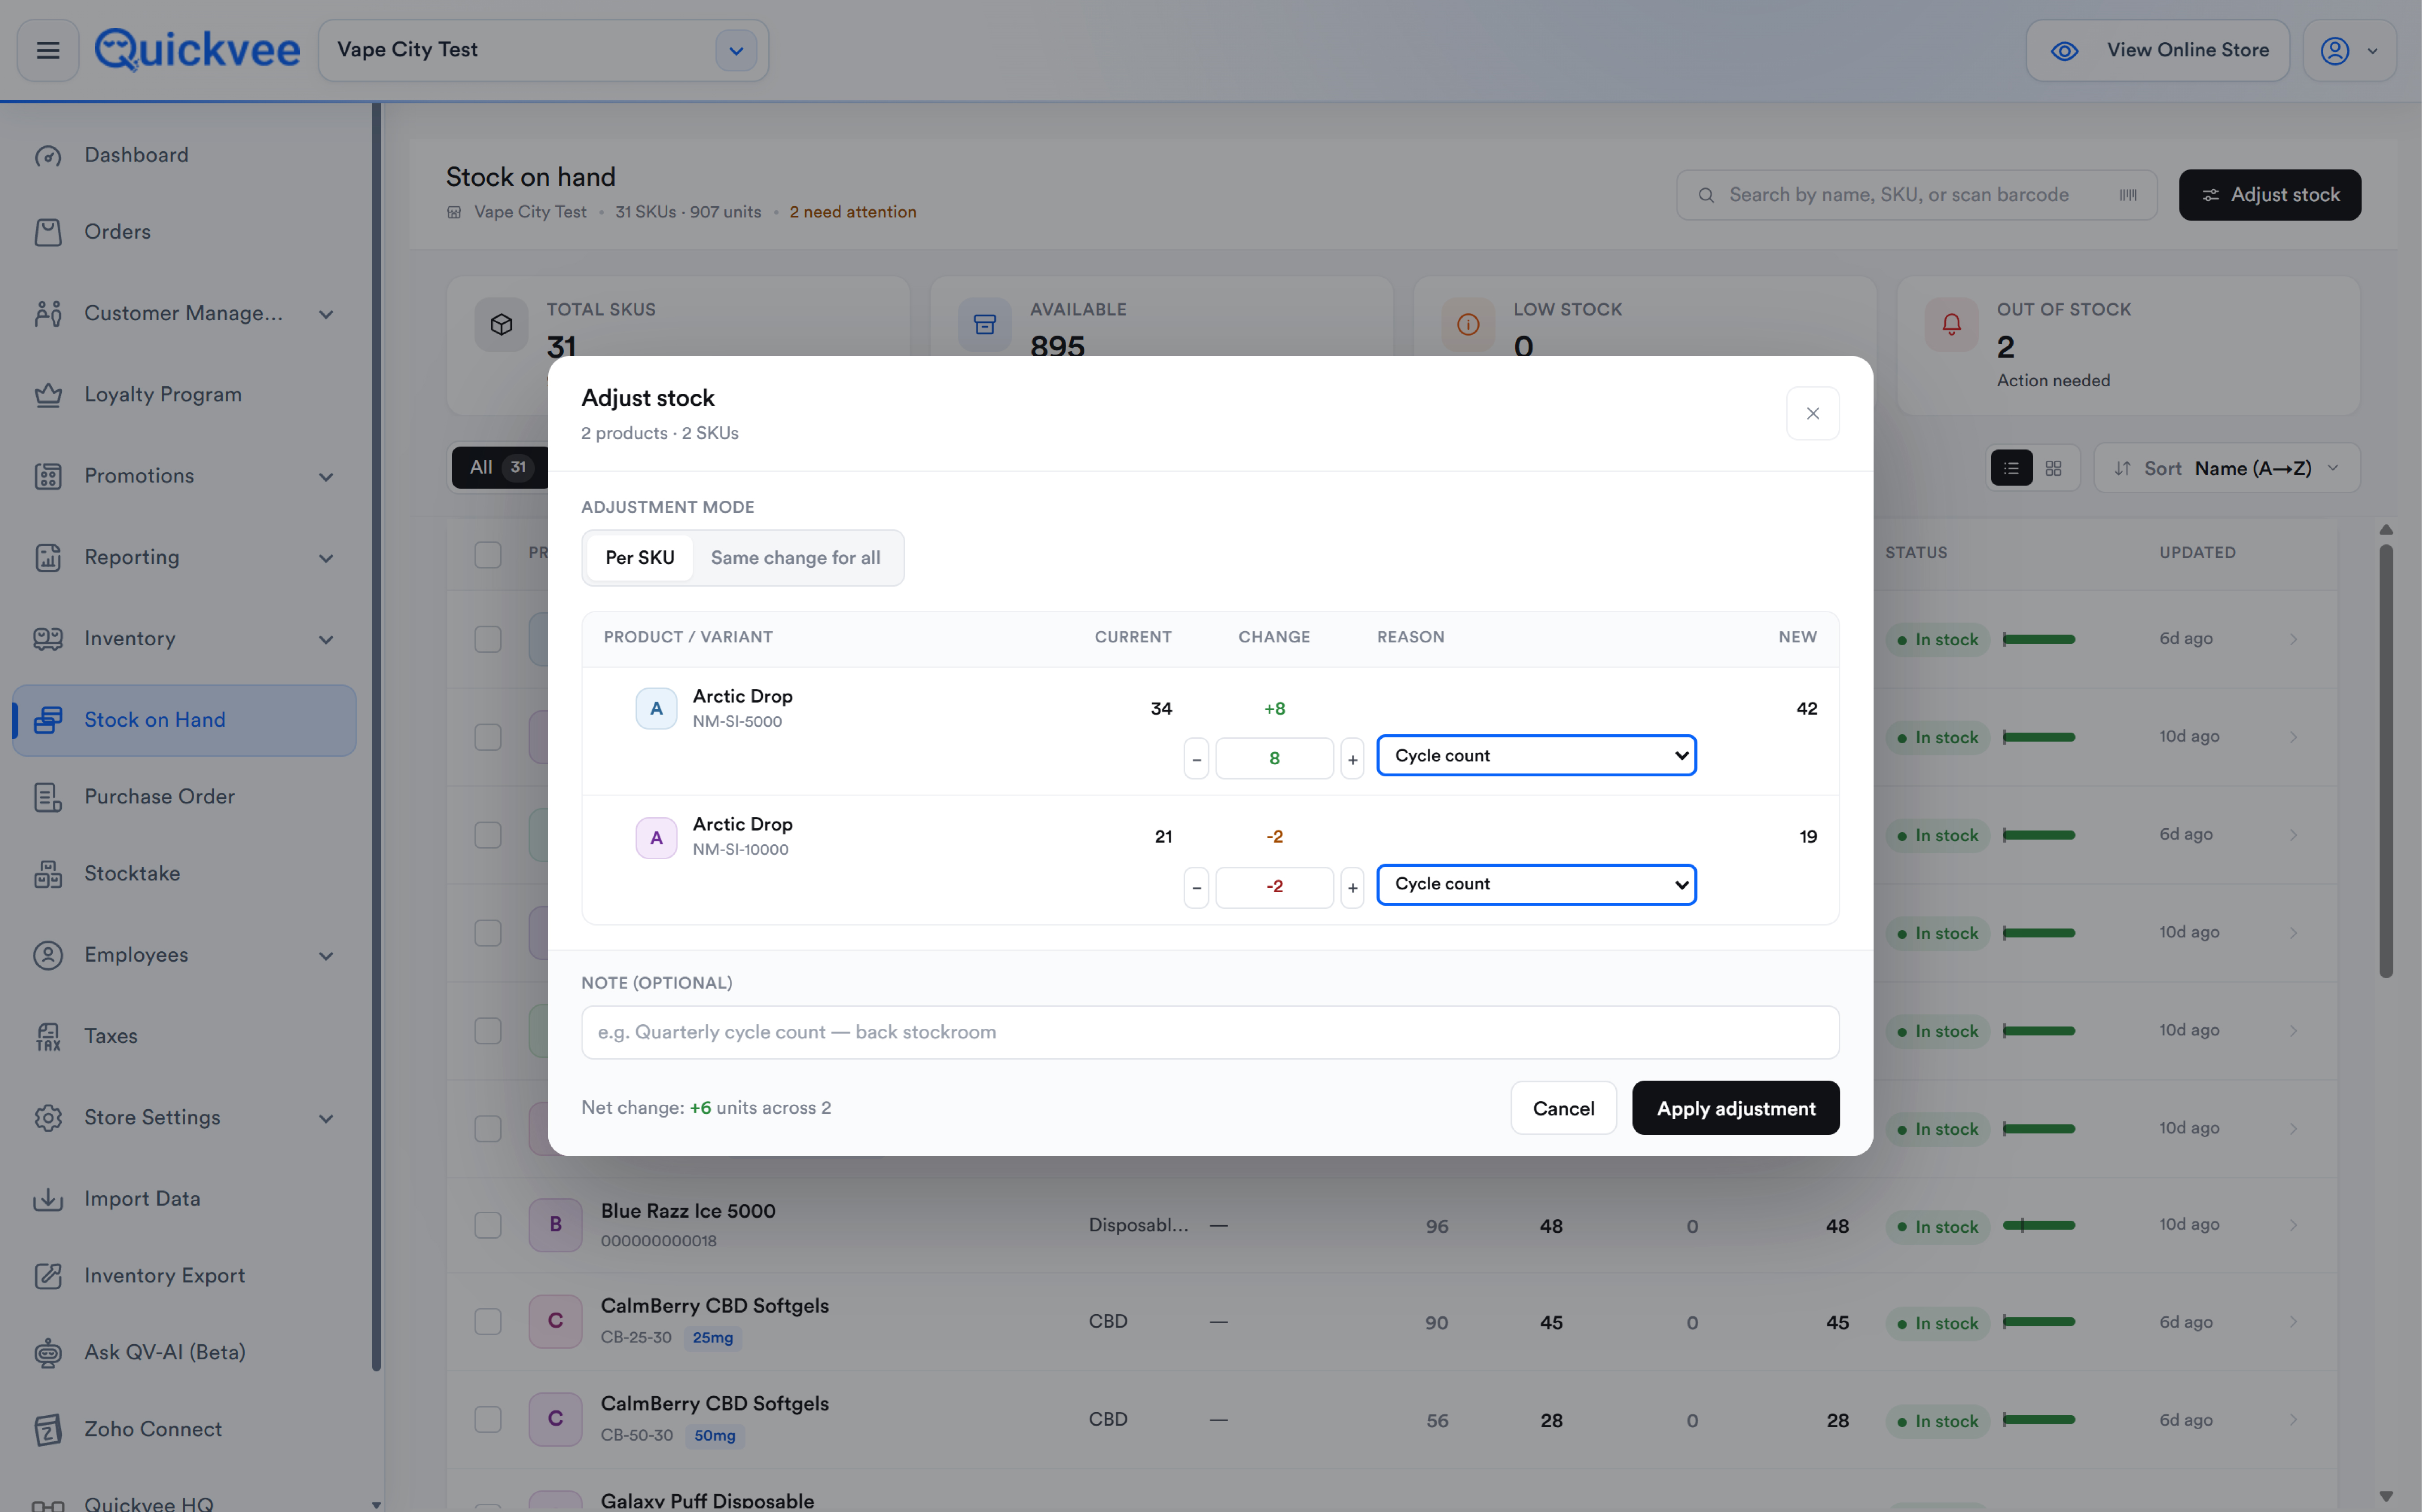
Task: Open the user account dropdown
Action: 2349,50
